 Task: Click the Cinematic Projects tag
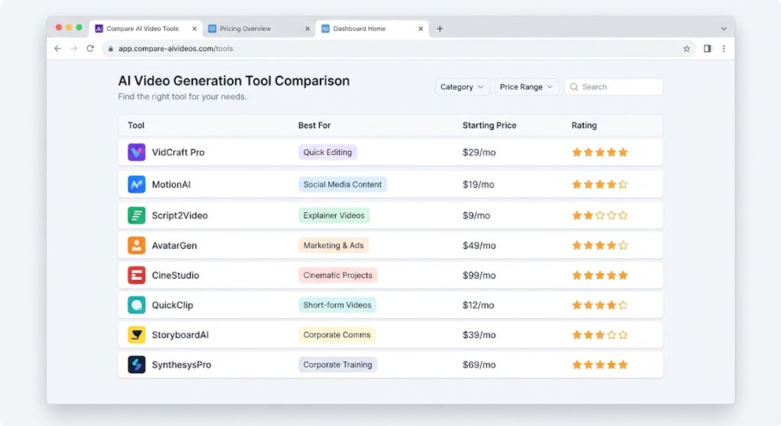point(338,275)
